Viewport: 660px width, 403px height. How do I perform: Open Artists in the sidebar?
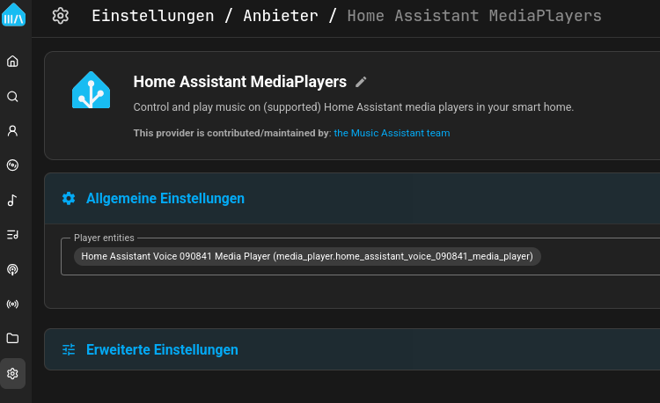click(x=12, y=131)
